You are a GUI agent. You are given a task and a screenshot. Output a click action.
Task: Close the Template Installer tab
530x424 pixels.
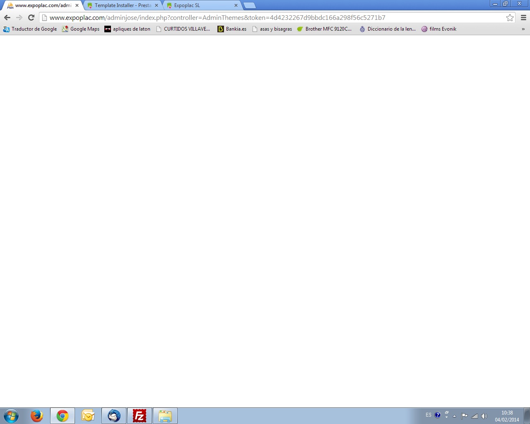tap(157, 5)
